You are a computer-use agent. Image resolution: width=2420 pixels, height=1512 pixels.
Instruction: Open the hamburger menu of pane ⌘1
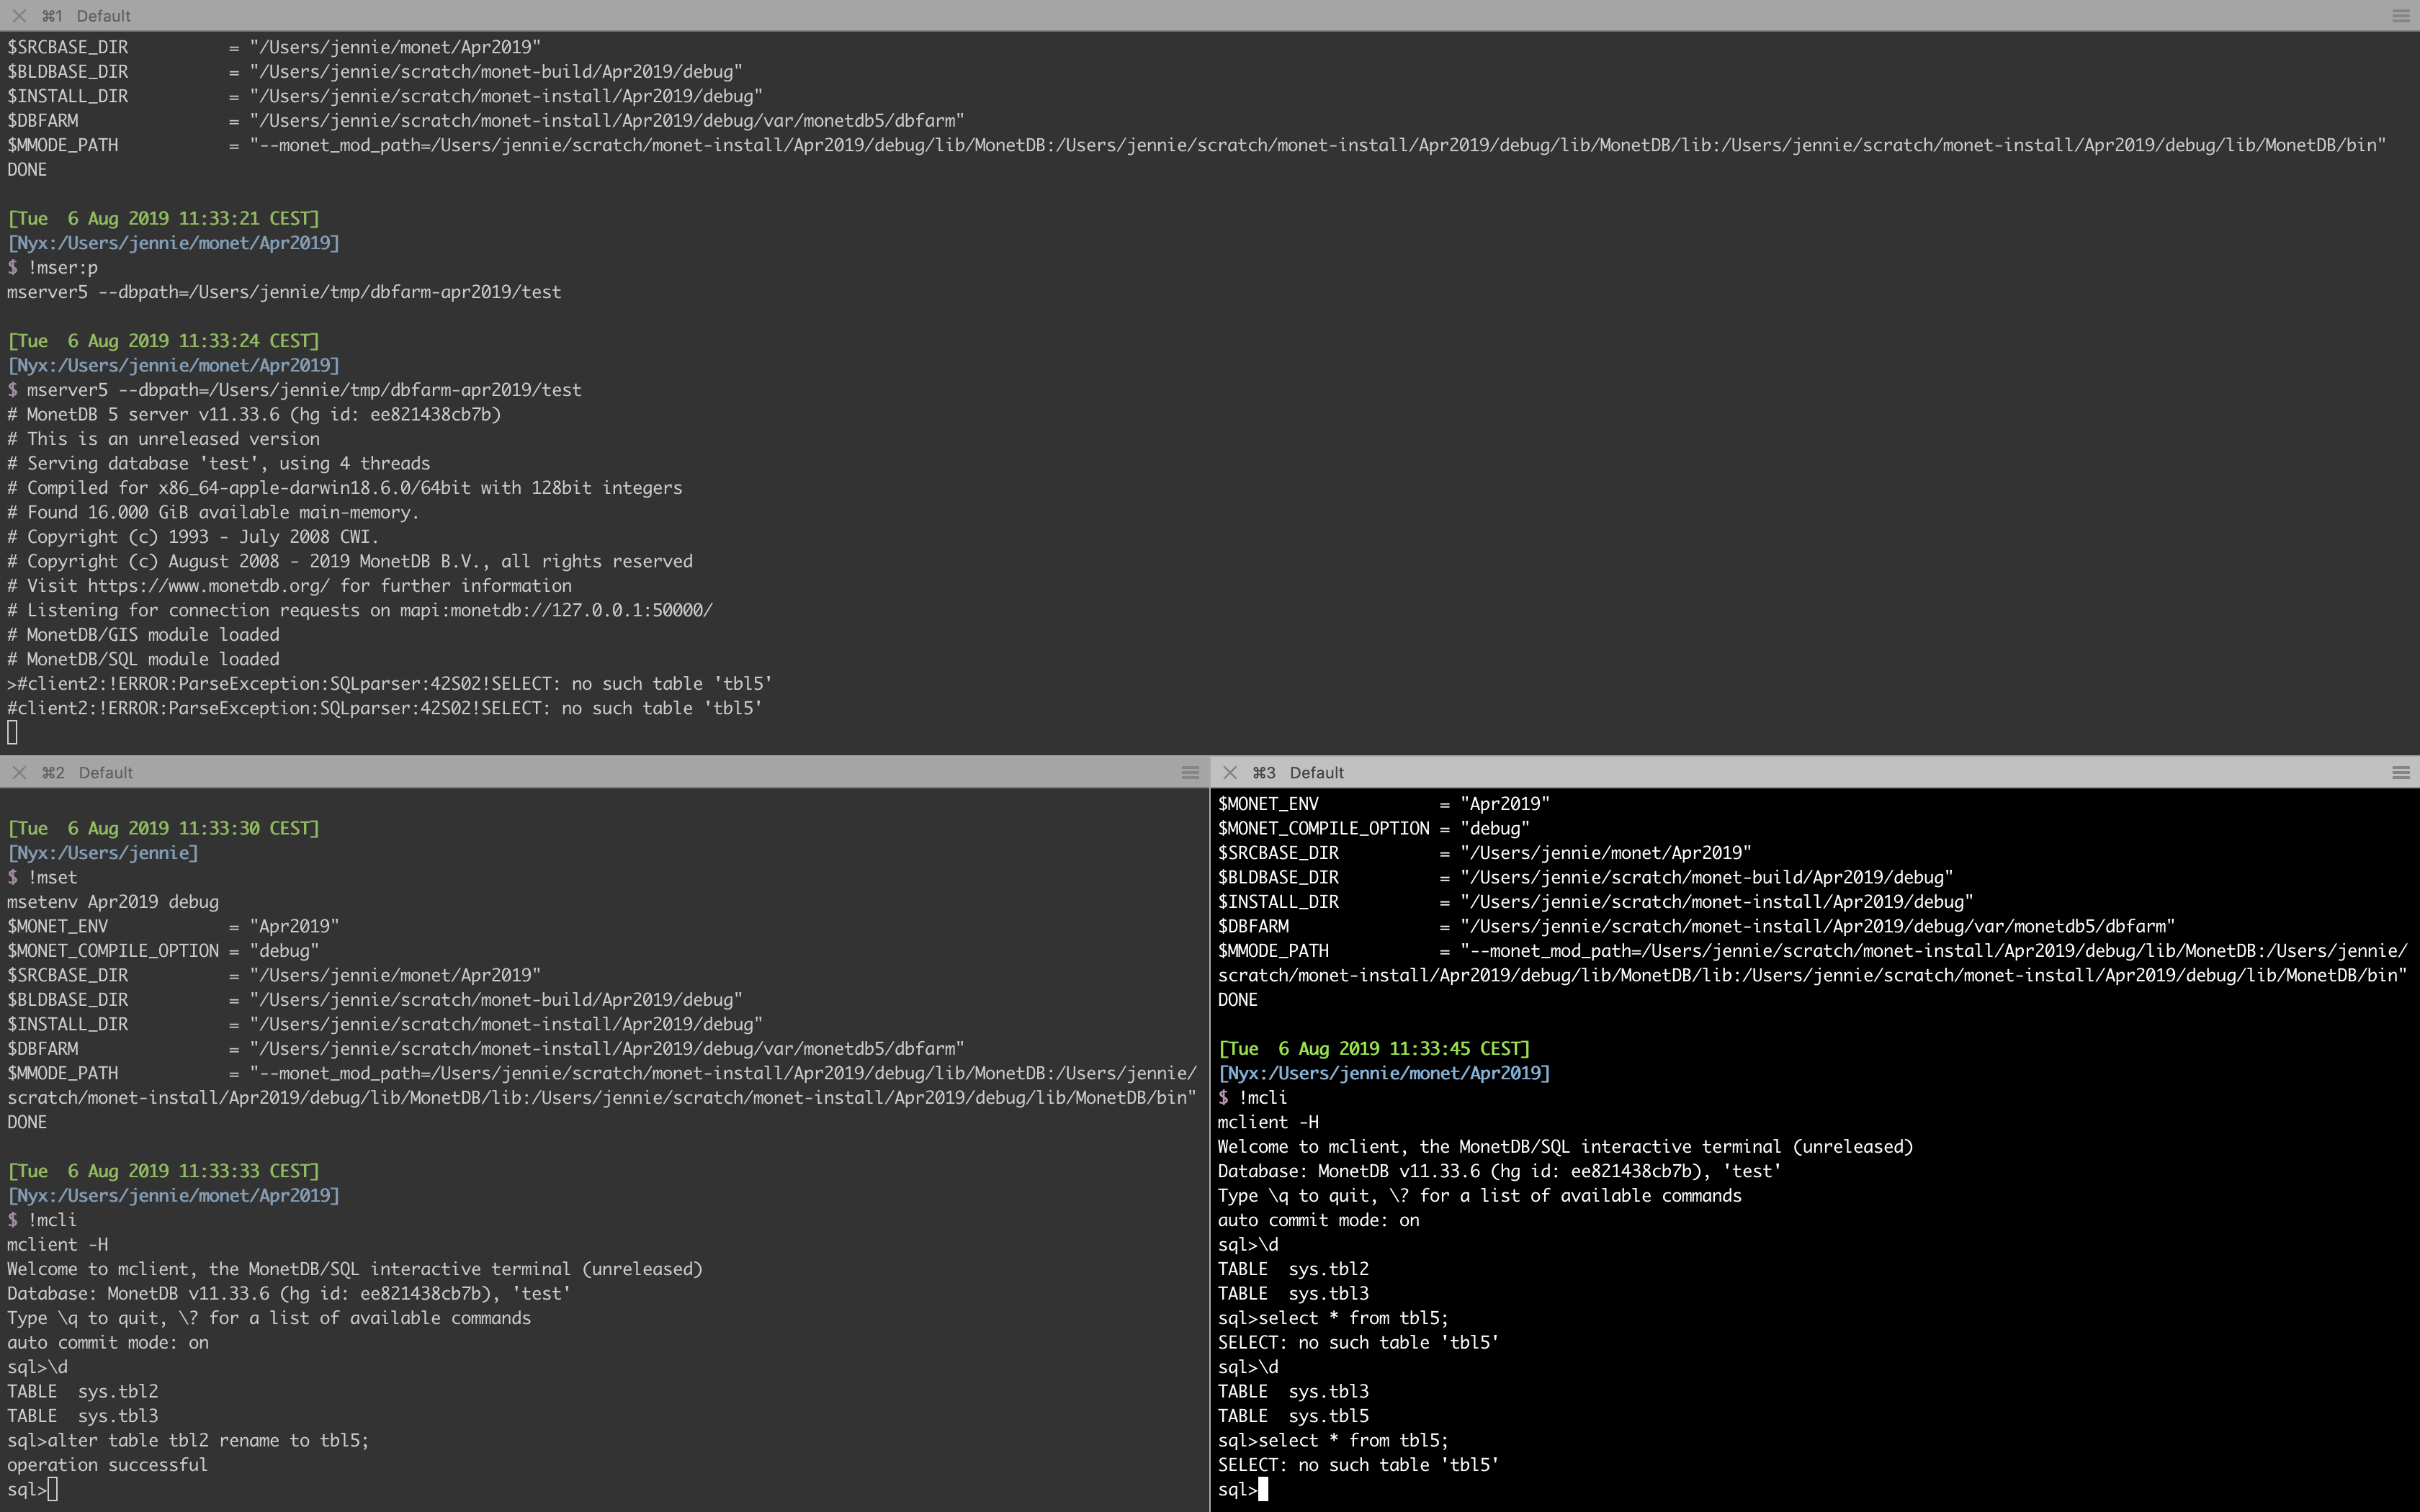[2400, 16]
